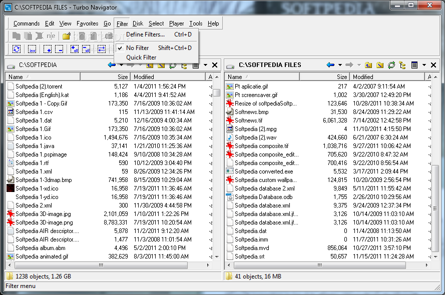
Task: Click right panel horizontal scrollbar thumb
Action: pos(320,265)
